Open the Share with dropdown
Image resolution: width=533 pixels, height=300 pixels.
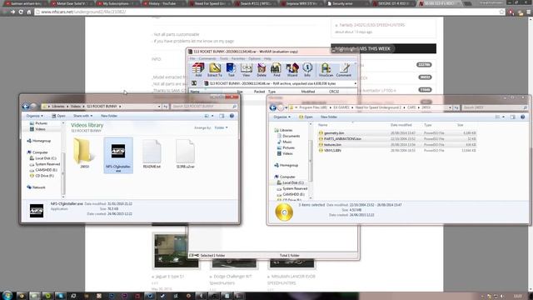(x=82, y=116)
